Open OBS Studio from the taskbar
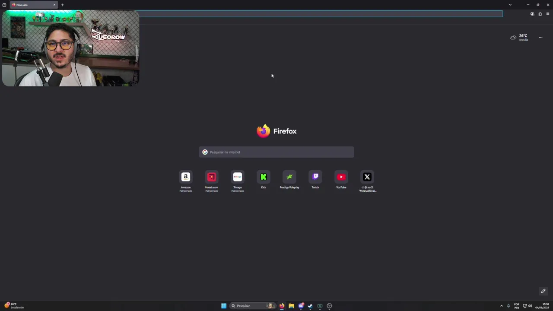 329,306
